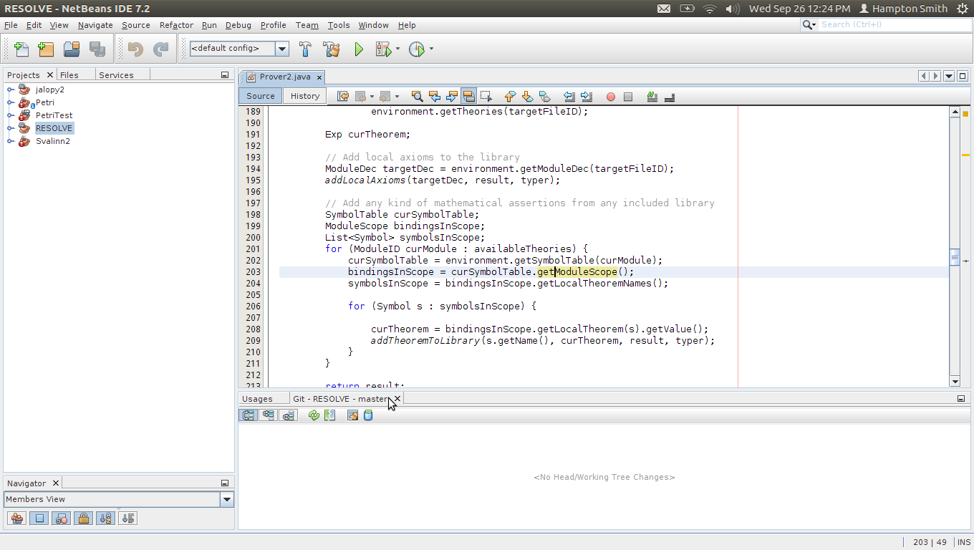
Task: Click the Undo arrow in the toolbar
Action: (135, 49)
